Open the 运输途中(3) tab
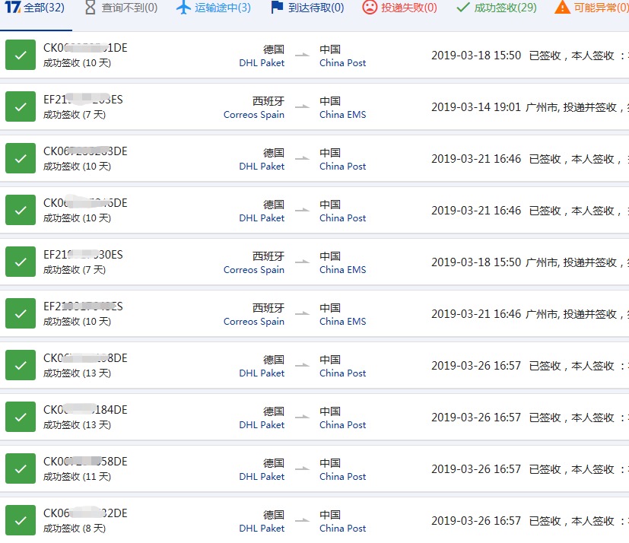Image resolution: width=629 pixels, height=543 pixels. (222, 8)
